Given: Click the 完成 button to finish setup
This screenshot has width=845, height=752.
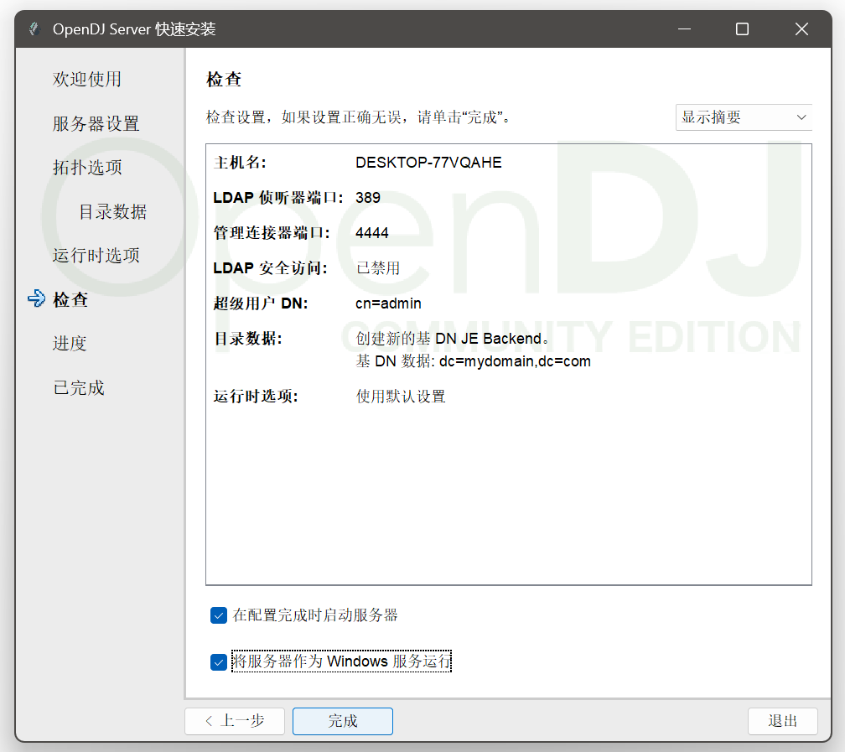Looking at the screenshot, I should (342, 721).
